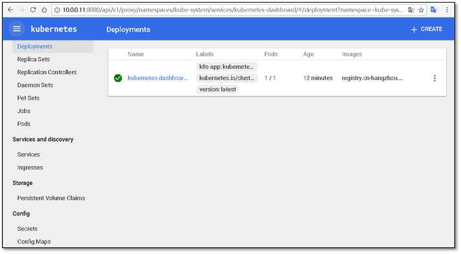Click the browser back arrow

point(10,10)
